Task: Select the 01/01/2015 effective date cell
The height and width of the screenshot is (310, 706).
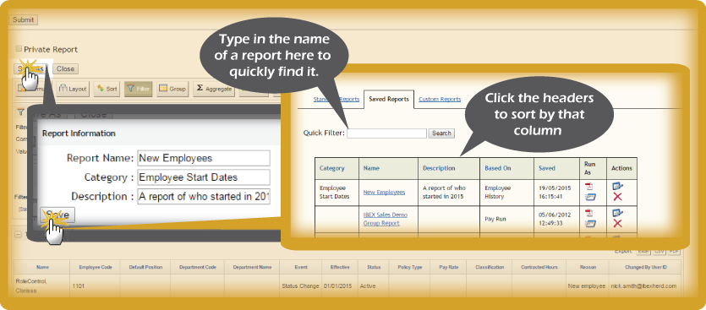Action: (x=340, y=286)
